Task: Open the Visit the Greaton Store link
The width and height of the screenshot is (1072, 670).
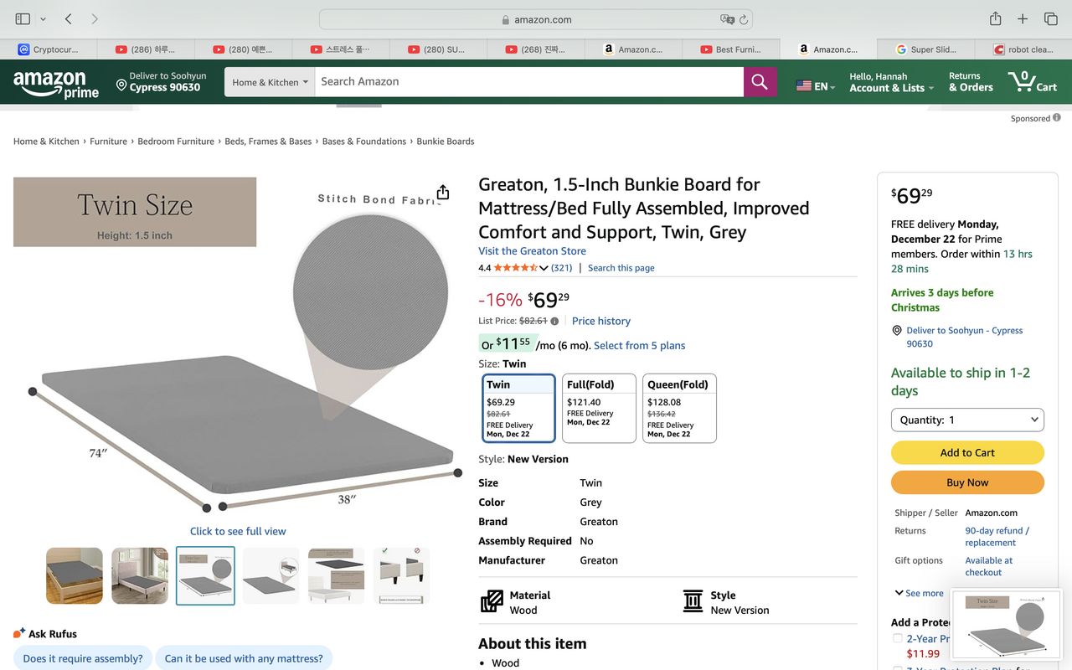Action: coord(532,250)
